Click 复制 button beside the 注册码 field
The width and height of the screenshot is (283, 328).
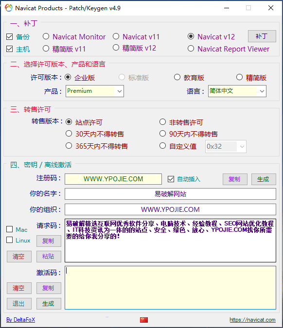coord(235,179)
